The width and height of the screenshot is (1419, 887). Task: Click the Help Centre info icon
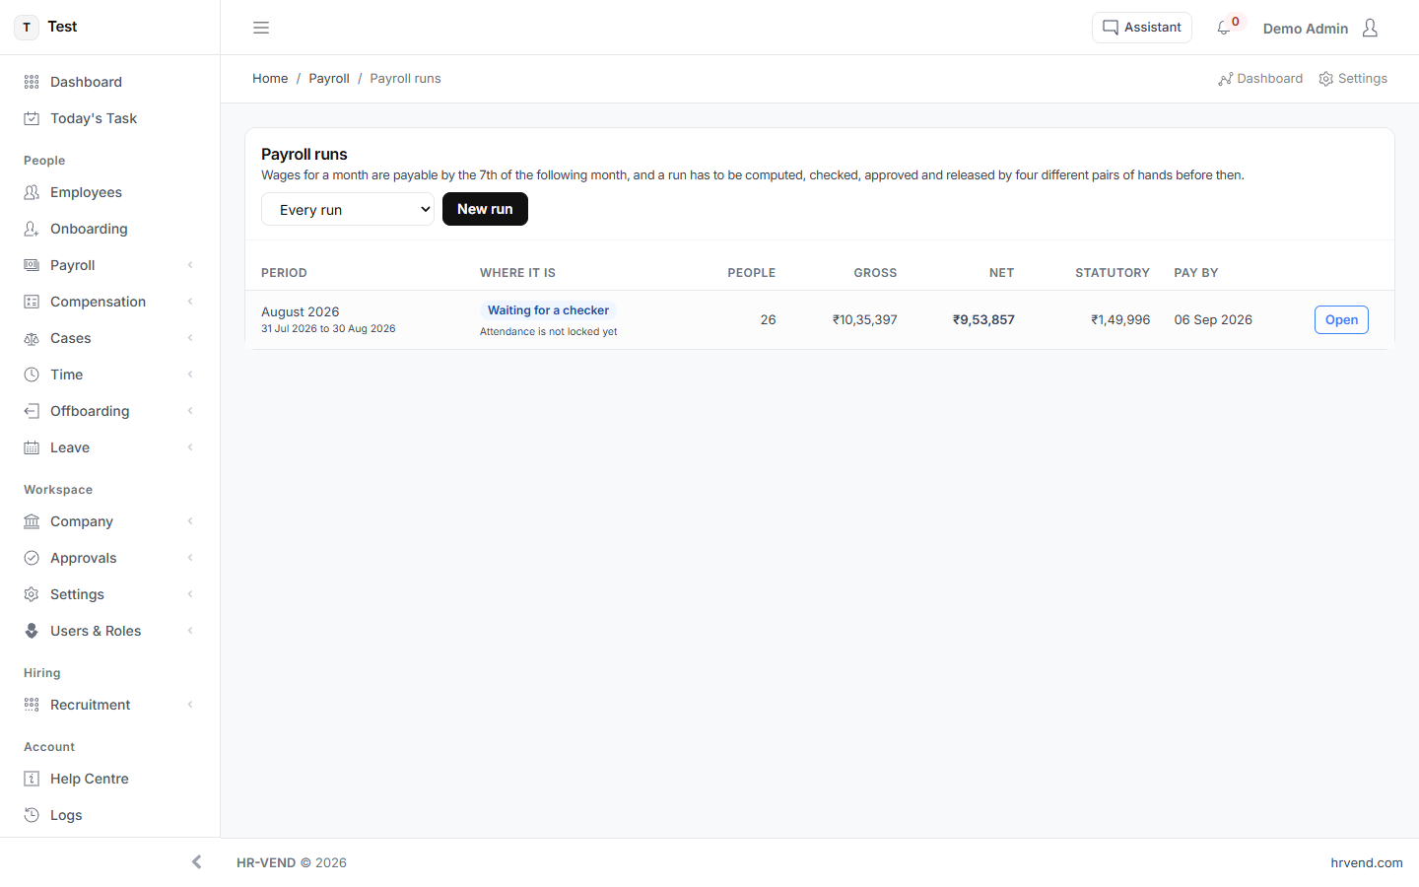(32, 779)
